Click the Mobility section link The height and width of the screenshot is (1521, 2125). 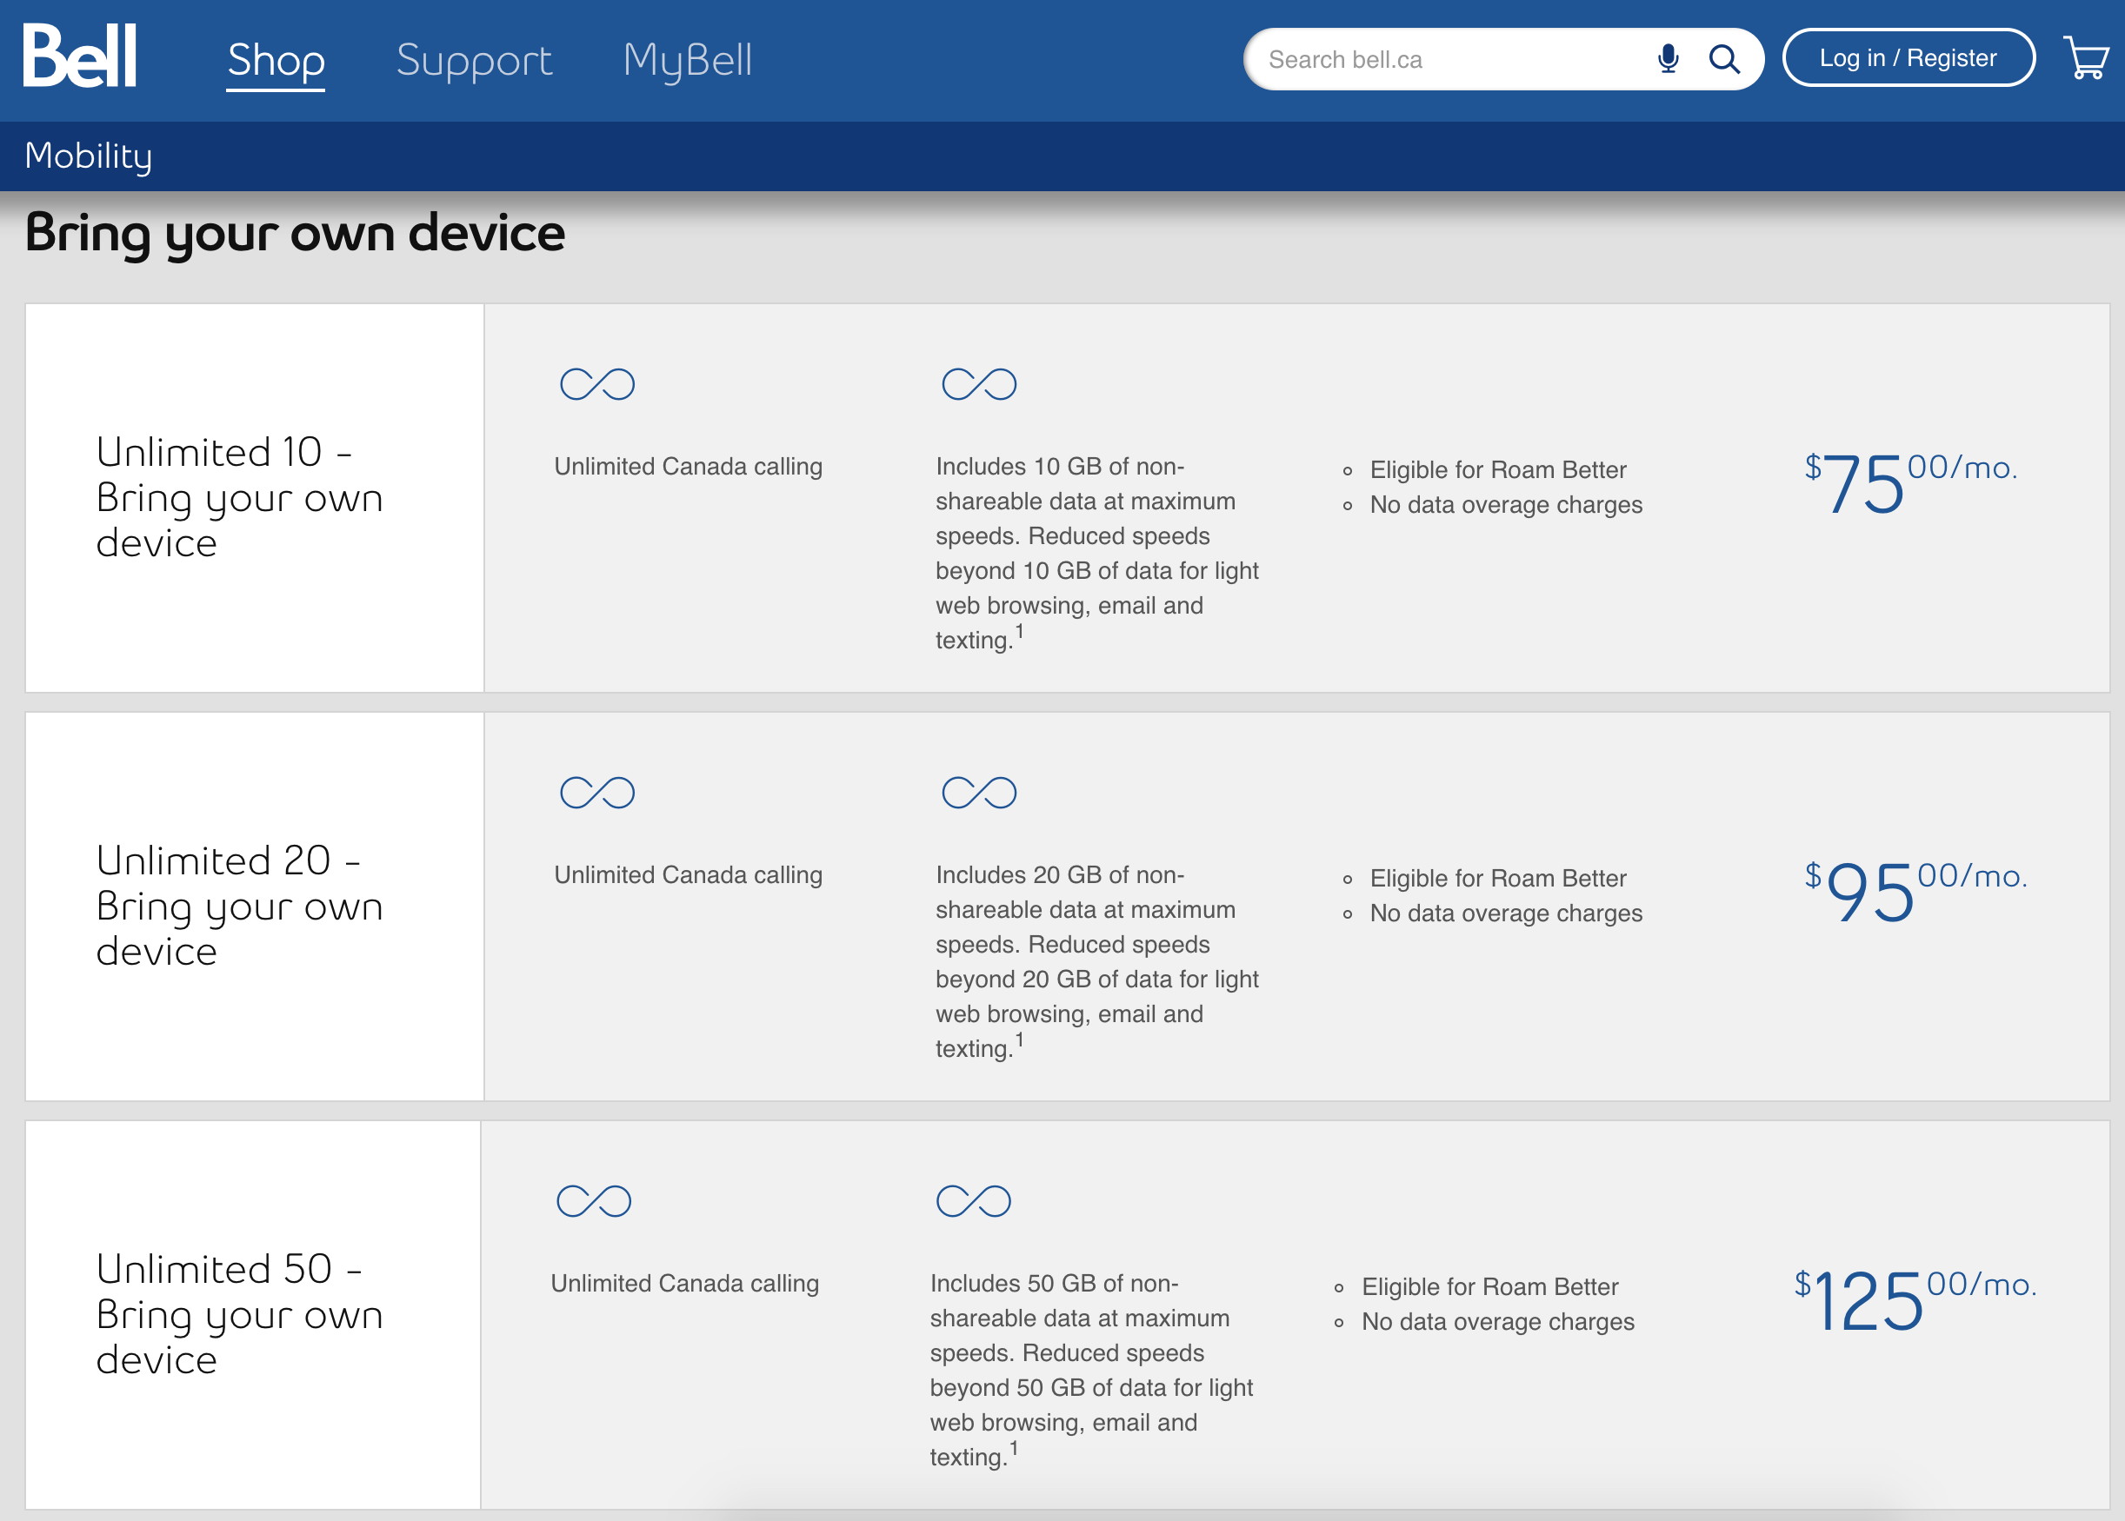88,156
